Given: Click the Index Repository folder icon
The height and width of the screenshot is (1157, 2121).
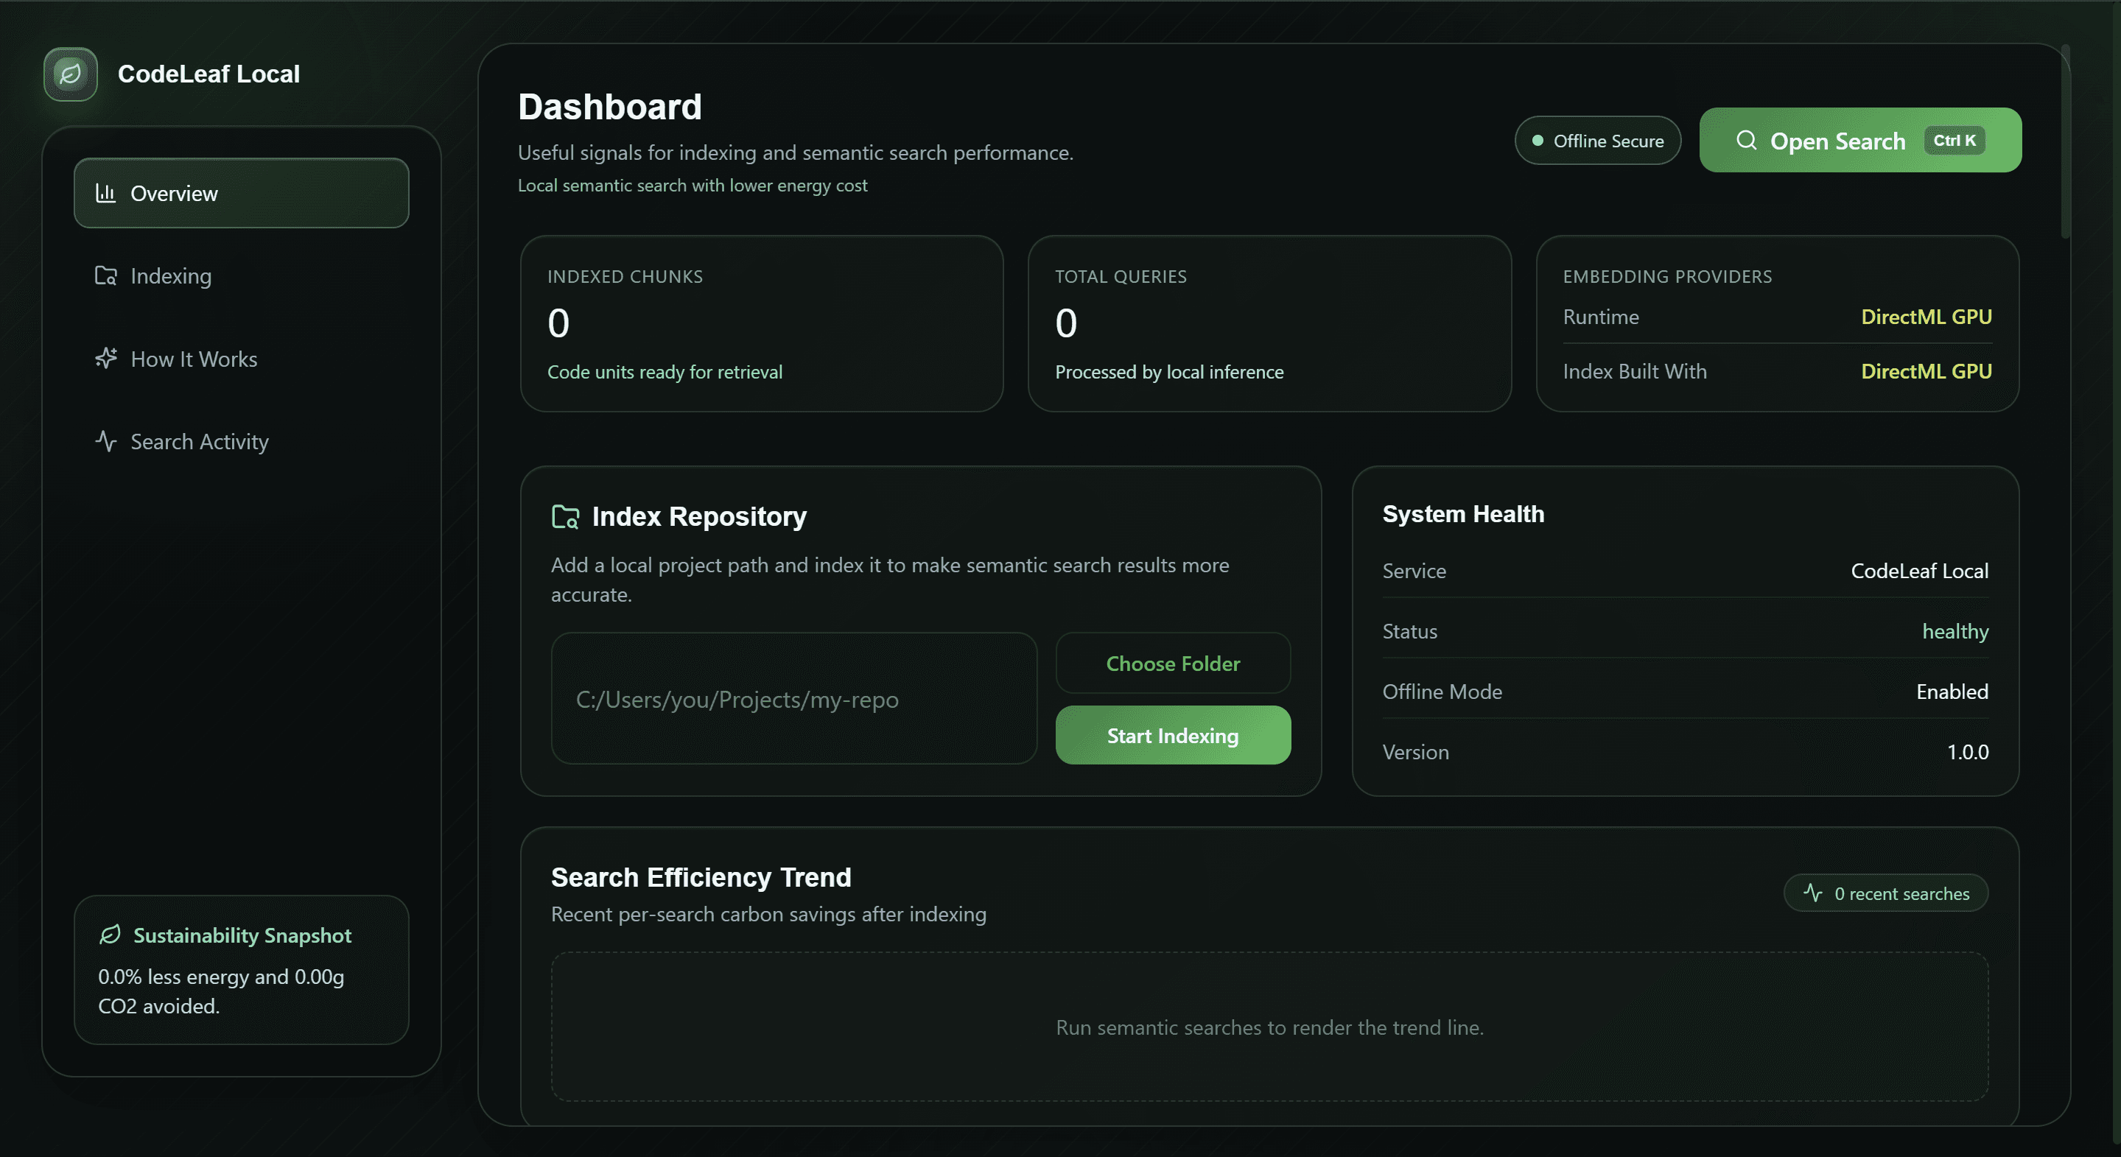Looking at the screenshot, I should pos(566,517).
